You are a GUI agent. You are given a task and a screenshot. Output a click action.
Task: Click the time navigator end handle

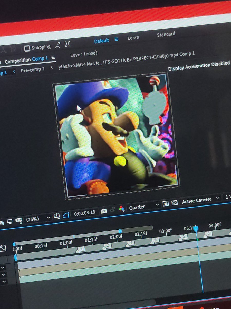[x=120, y=231]
